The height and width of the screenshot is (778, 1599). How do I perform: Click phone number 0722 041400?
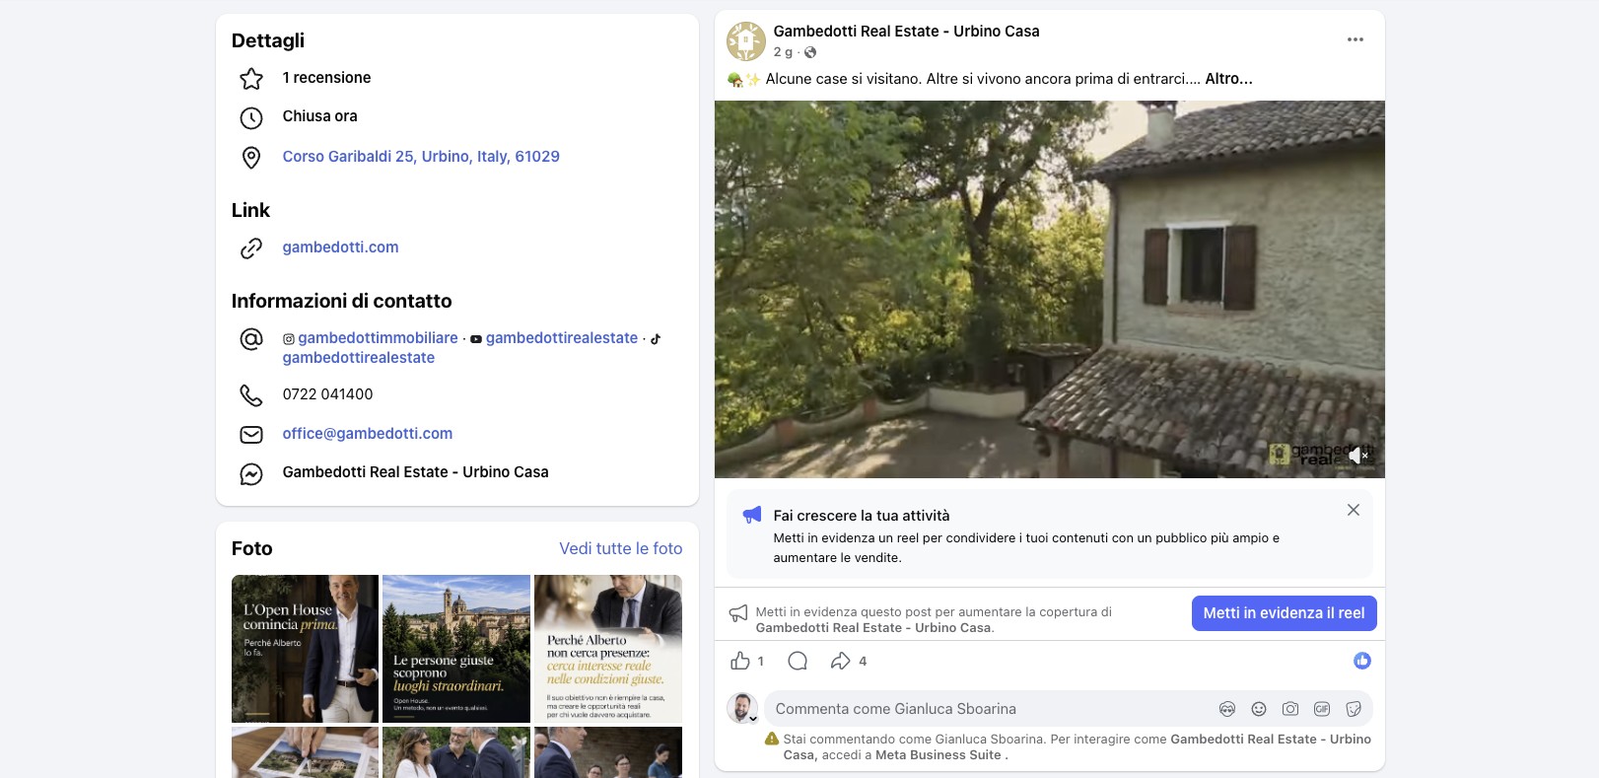pos(328,394)
